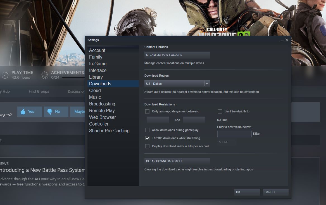Viewport: 326px width, 205px height.
Task: Click the thumbs-up icon on Yes button
Action: pos(23,112)
